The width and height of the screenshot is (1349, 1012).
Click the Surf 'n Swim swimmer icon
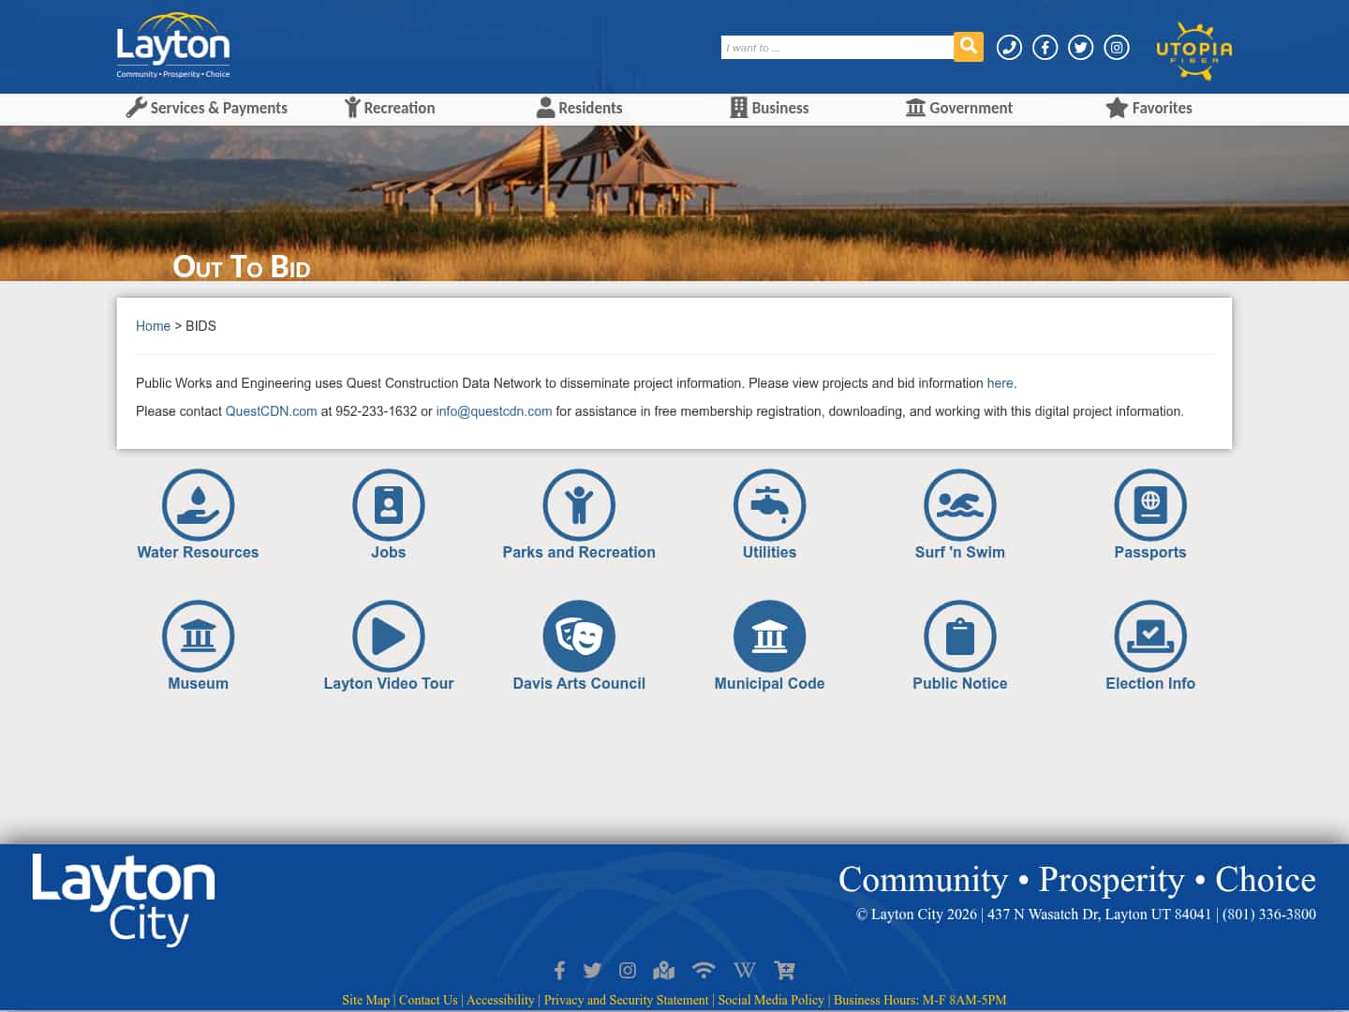(959, 505)
